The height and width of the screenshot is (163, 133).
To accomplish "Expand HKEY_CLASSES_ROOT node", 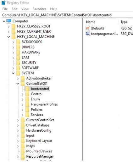I will [x=9, y=26].
